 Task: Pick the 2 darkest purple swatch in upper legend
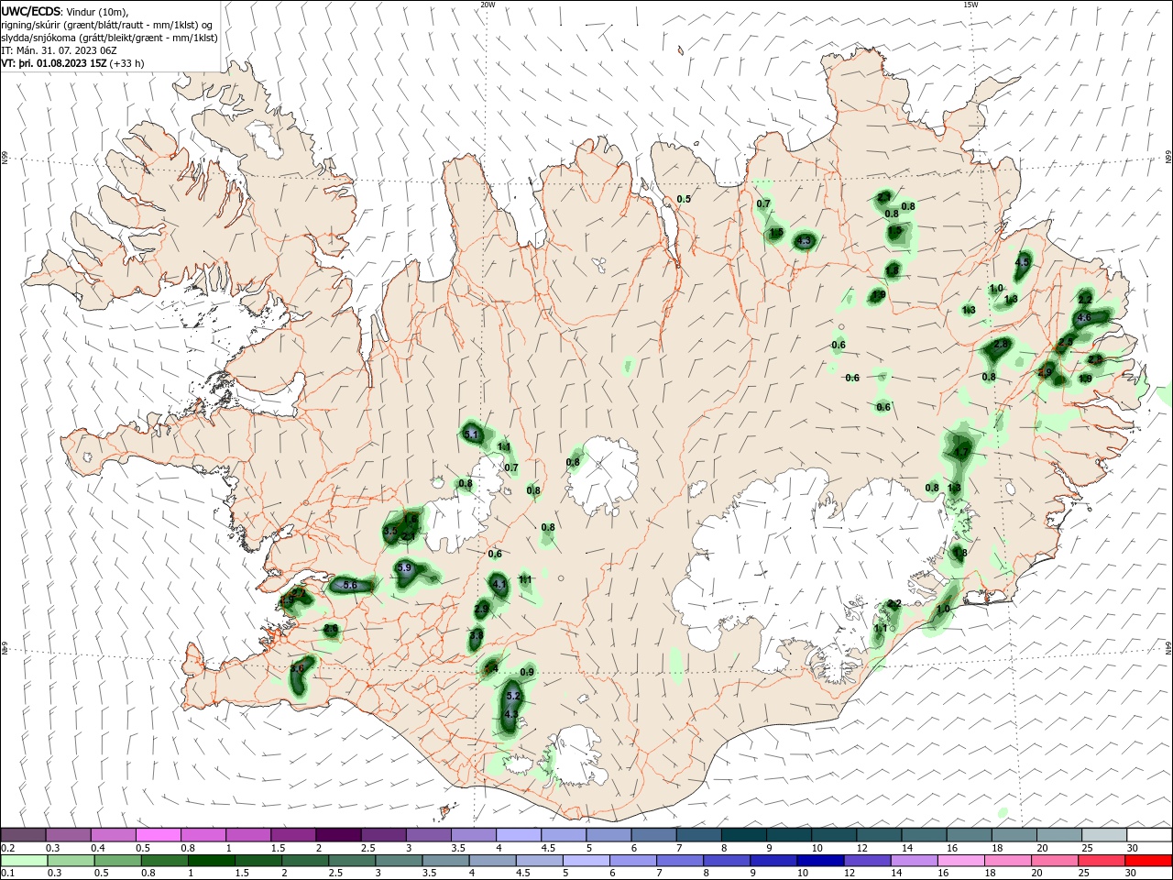(337, 835)
